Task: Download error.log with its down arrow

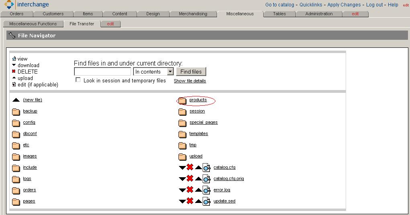Action: tap(182, 190)
